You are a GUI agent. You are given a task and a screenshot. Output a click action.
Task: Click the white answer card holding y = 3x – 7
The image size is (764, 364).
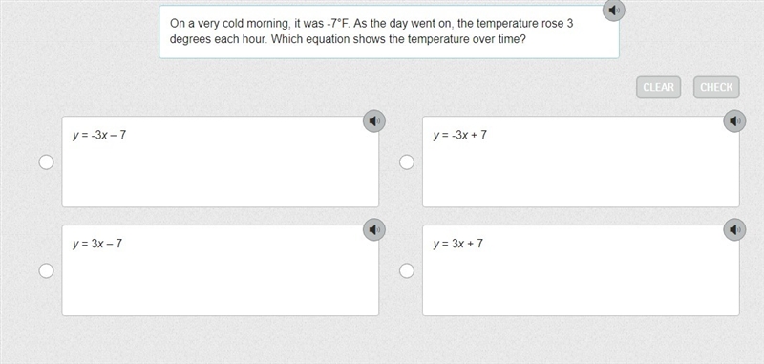(x=221, y=270)
